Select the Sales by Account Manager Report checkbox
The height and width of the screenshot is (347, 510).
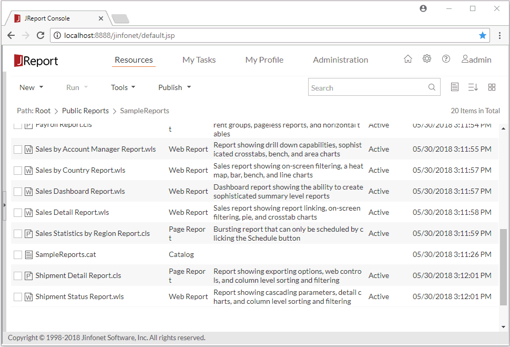18,150
